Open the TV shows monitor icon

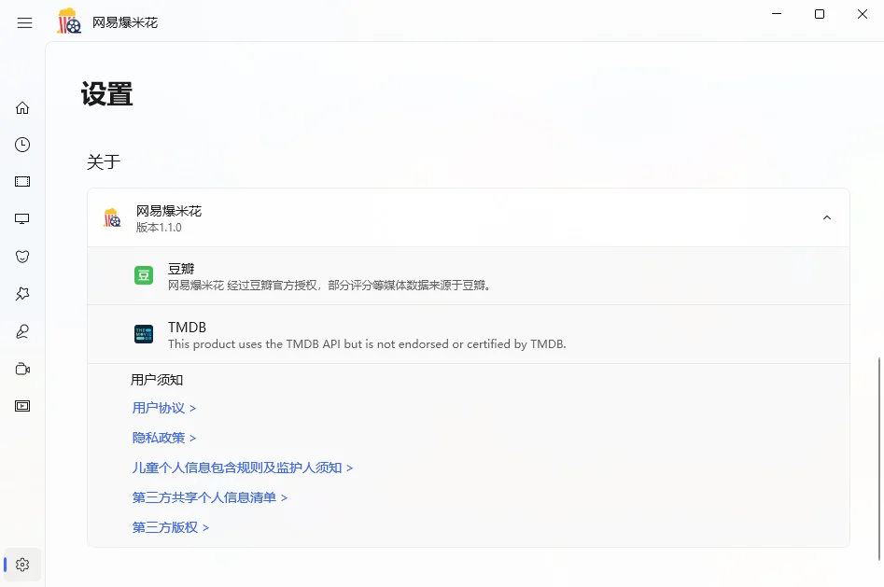tap(22, 218)
